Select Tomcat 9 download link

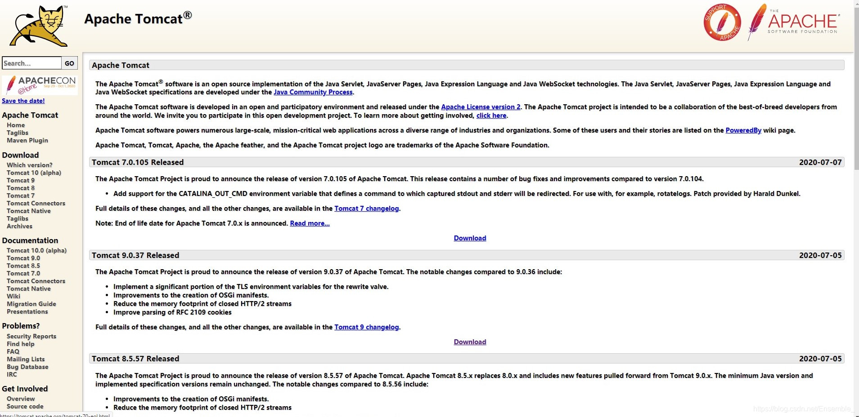(x=21, y=180)
